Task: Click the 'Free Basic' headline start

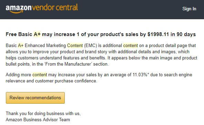Action: (x=19, y=34)
